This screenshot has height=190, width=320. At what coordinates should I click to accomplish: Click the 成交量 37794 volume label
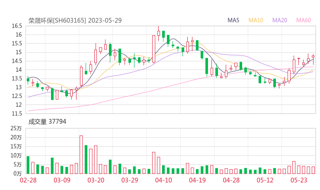pyautogui.click(x=47, y=122)
